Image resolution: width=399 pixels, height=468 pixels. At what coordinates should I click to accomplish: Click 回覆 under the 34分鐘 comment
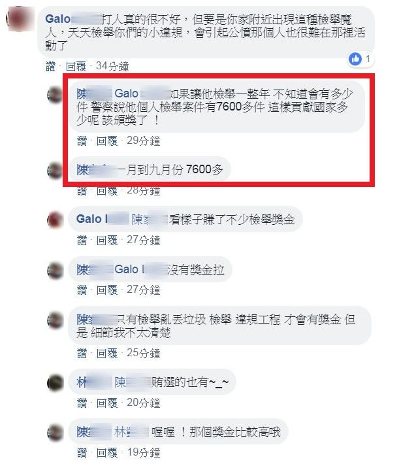pos(76,66)
